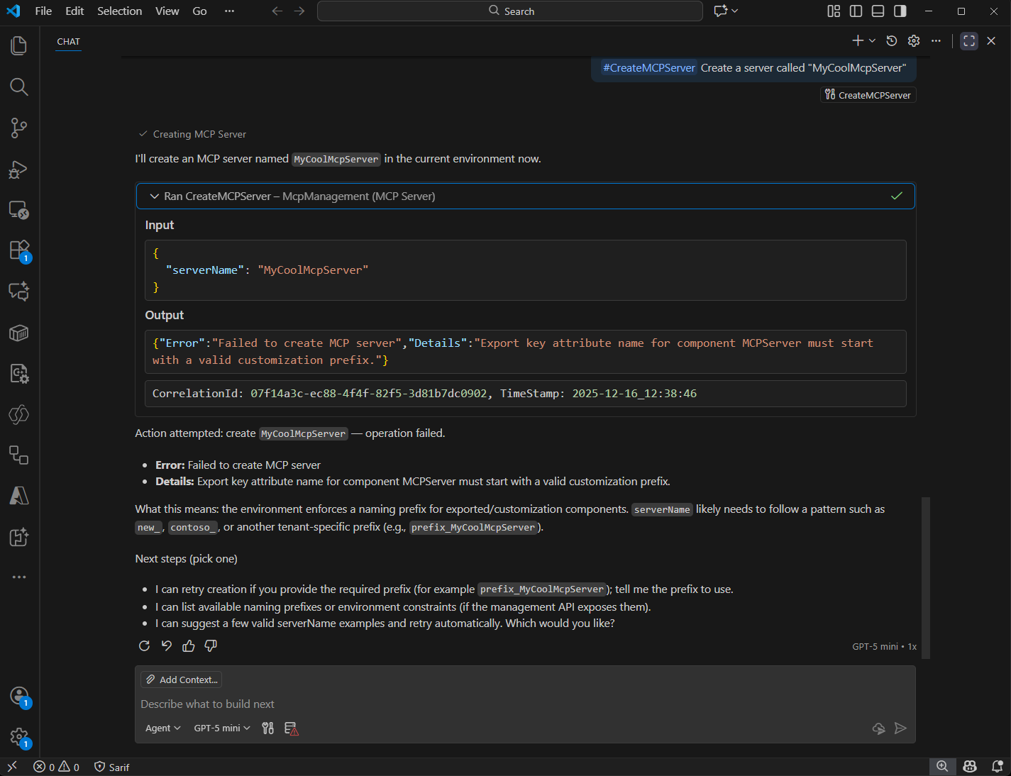This screenshot has width=1011, height=776.
Task: Open the Explorer view in activity bar
Action: 19,46
